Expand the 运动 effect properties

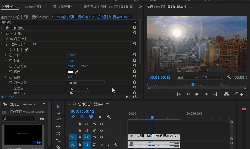pos(2,28)
